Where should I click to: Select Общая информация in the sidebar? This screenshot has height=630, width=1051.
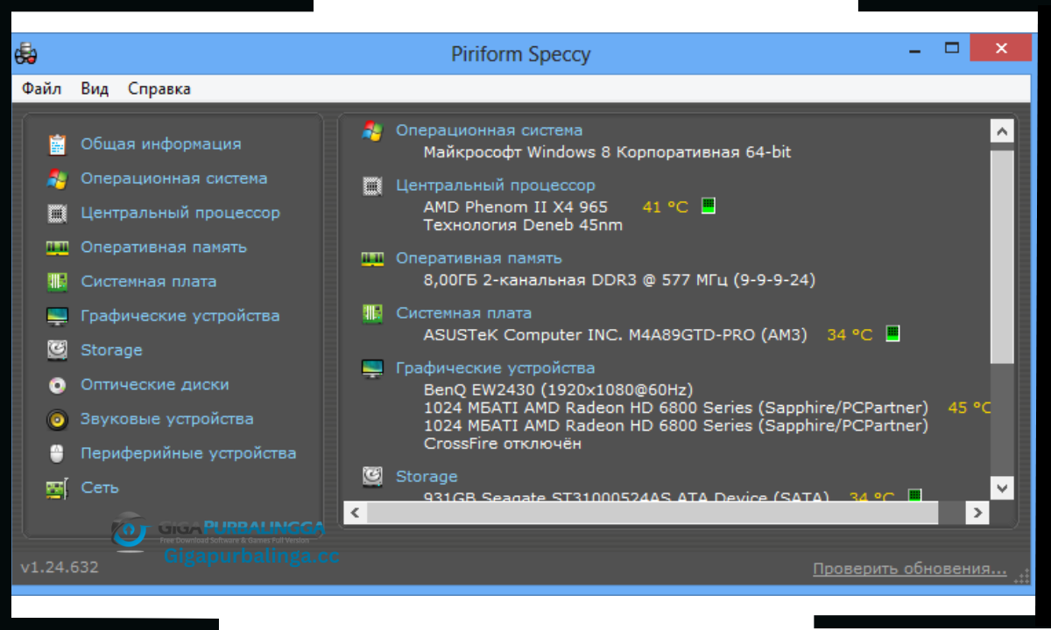tap(161, 144)
